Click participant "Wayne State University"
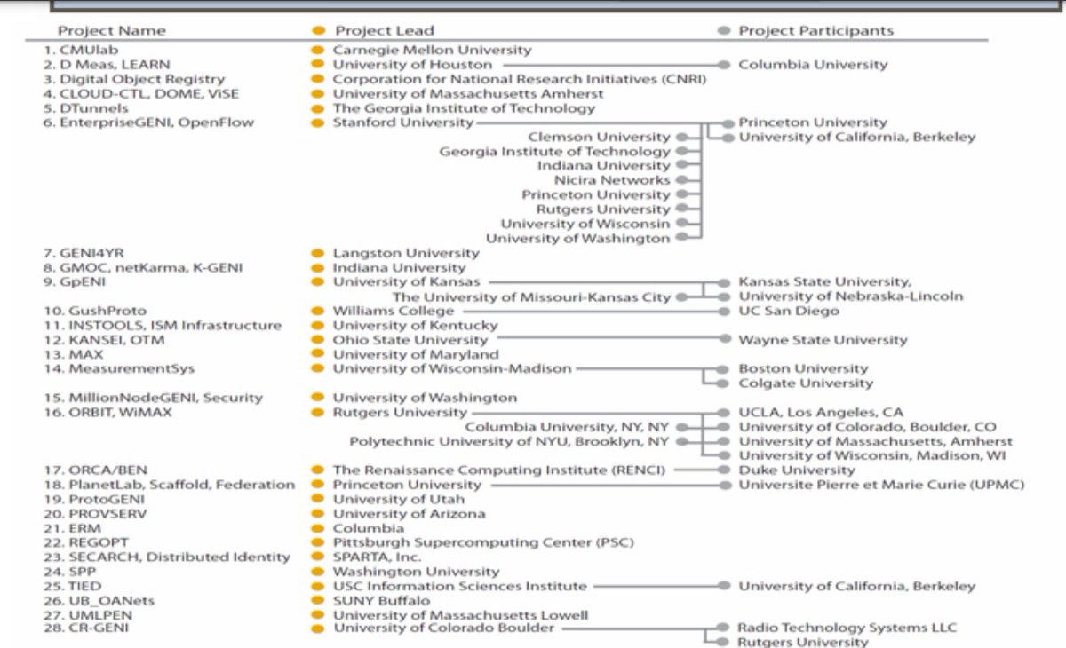 (823, 340)
